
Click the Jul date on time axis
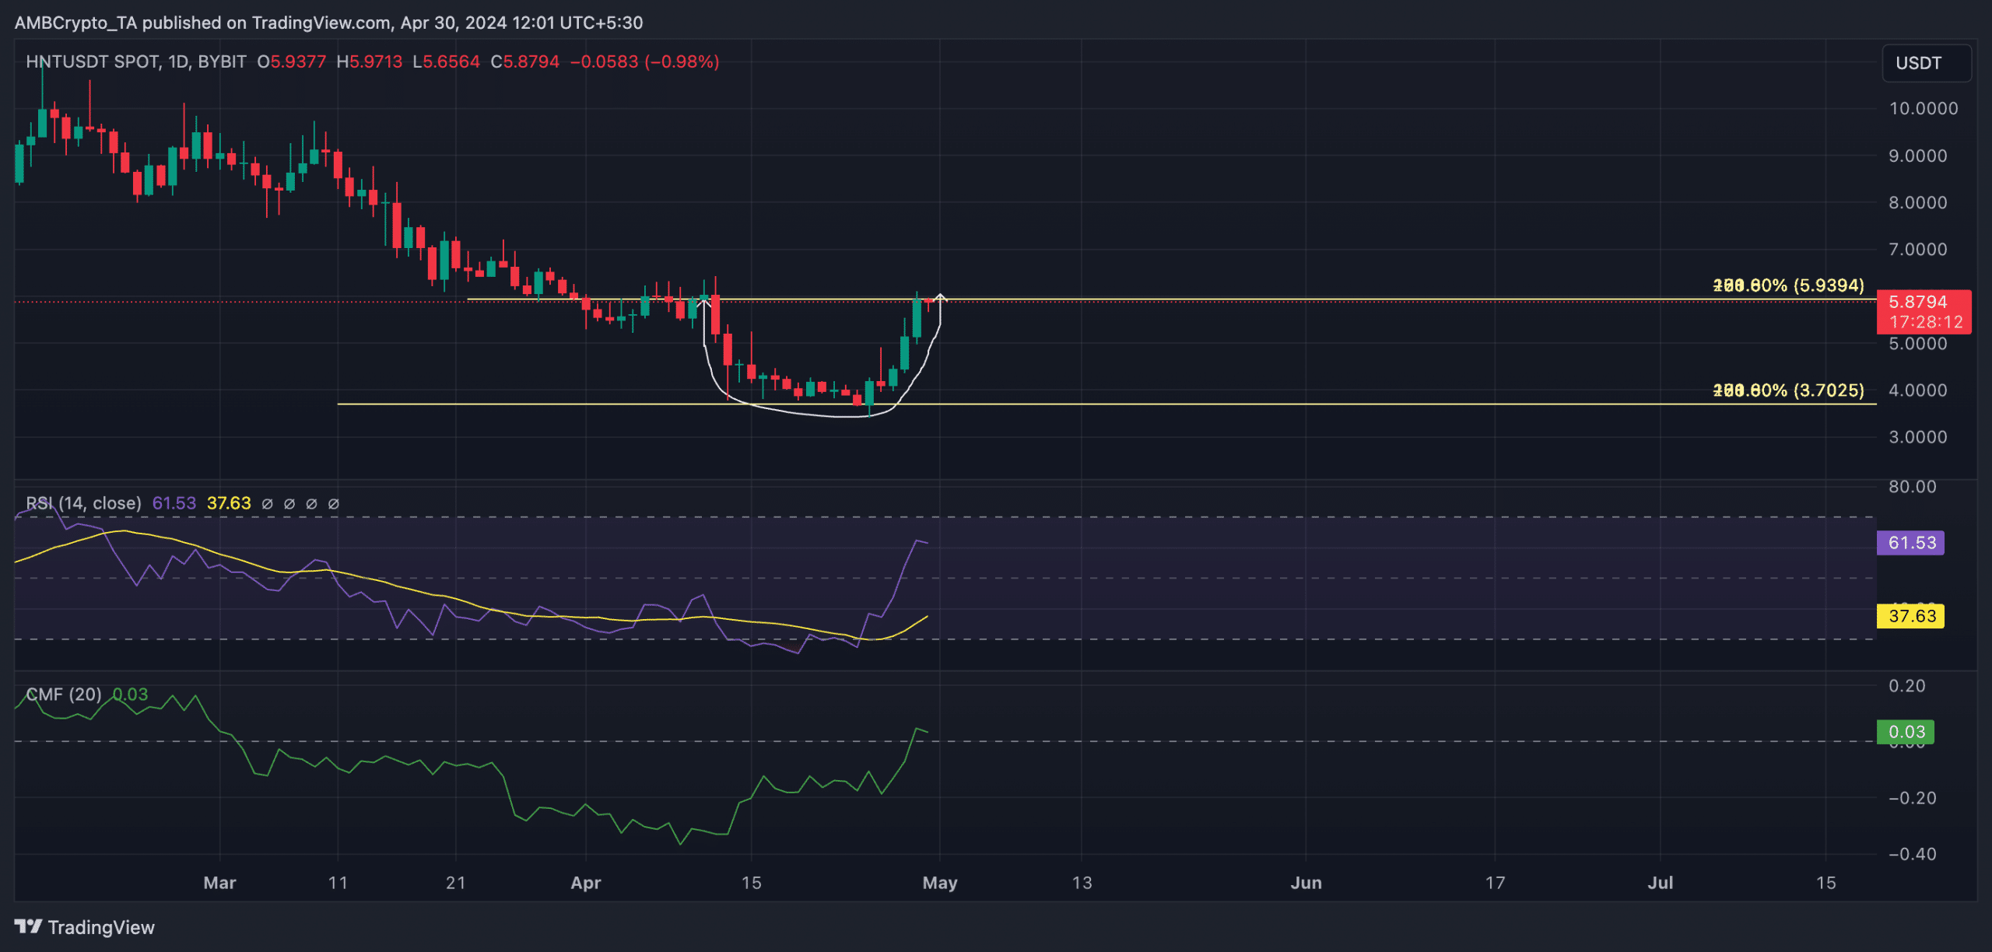pyautogui.click(x=1661, y=883)
